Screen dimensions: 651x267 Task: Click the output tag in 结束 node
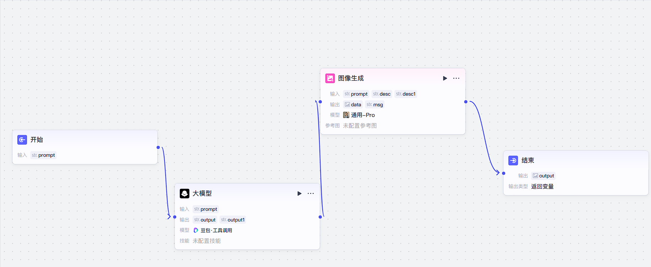543,176
